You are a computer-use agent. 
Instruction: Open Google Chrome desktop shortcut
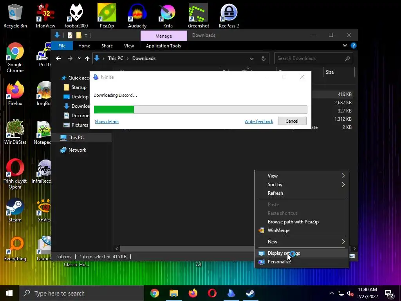(x=15, y=58)
